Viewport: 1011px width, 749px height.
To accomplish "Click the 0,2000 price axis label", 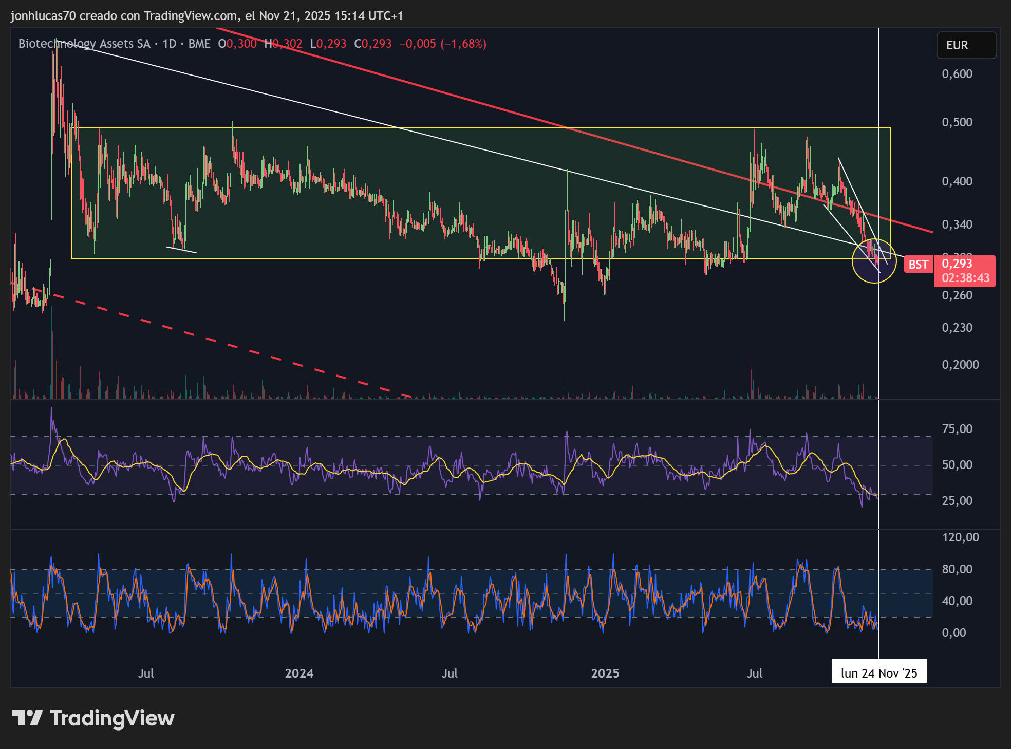I will coord(960,365).
